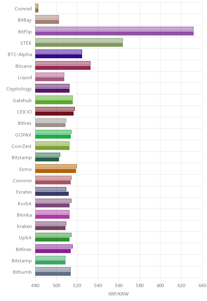This screenshot has height=301, width=207.
Task: Click the CoinZest label
Action: click(x=21, y=146)
